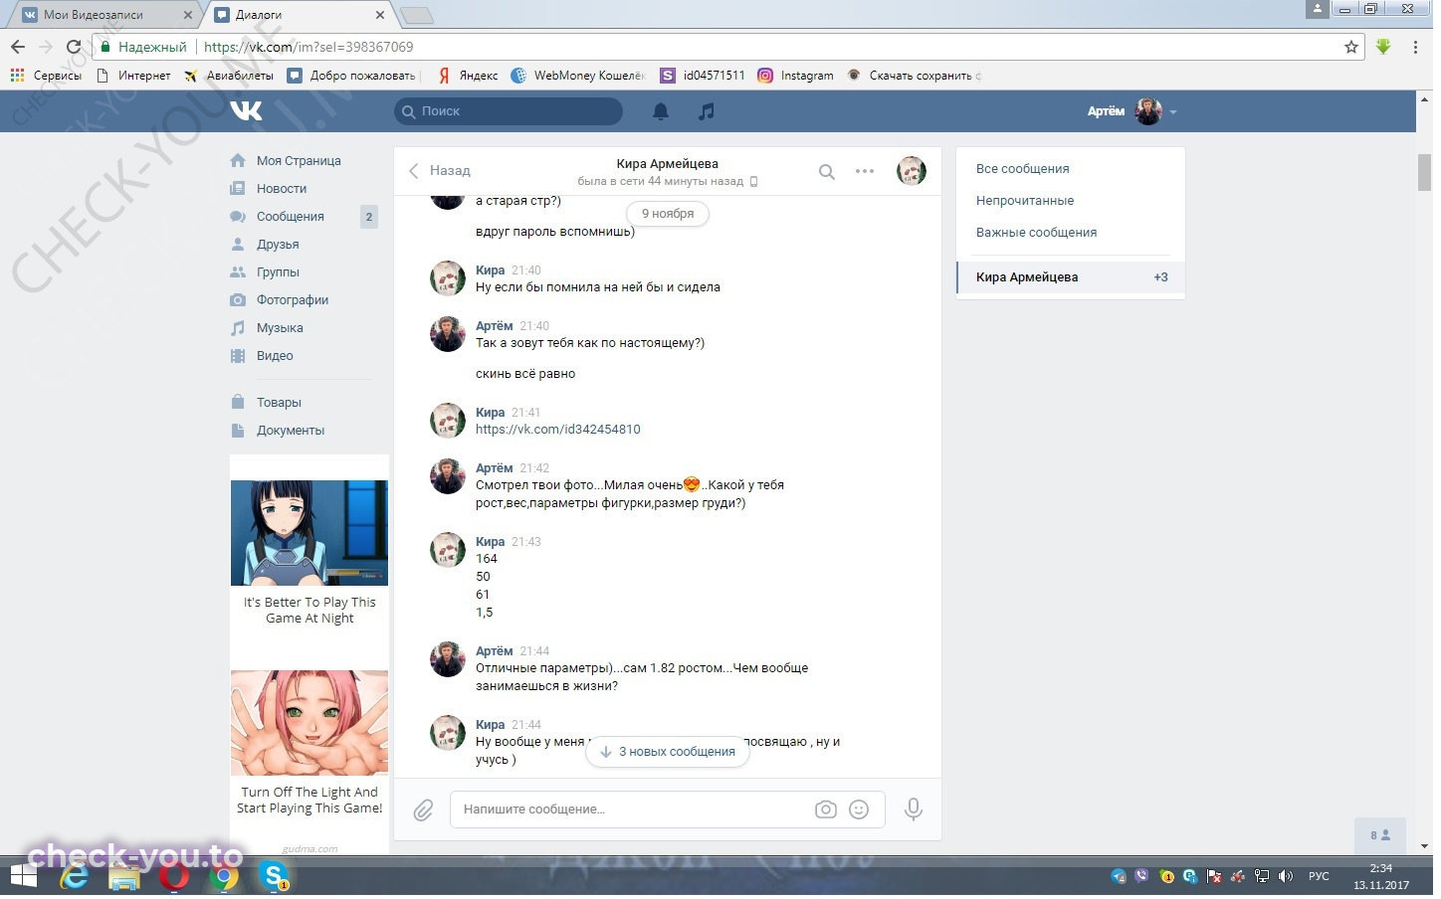This screenshot has height=899, width=1441.
Task: Click Назад to return to dialogs
Action: click(x=440, y=171)
